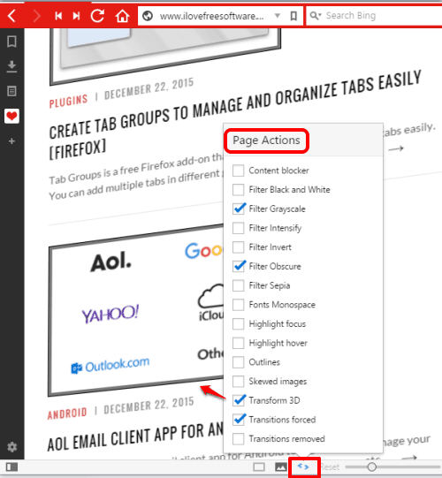Enable Filter Intensify
Viewport: 442px width, 478px height.
coord(238,228)
